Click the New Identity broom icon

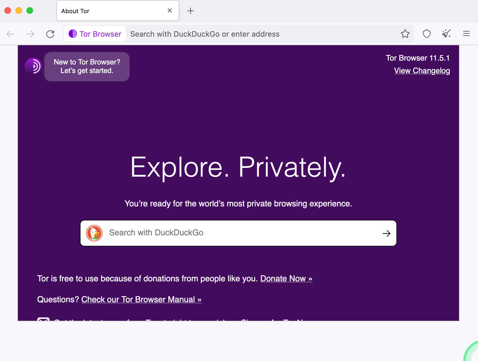pyautogui.click(x=446, y=34)
